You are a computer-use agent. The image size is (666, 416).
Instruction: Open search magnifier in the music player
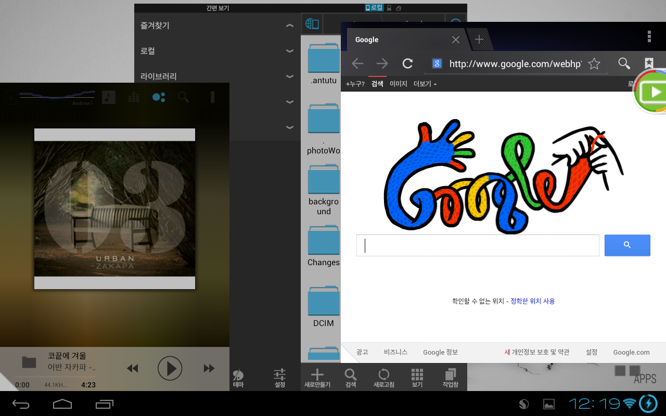pyautogui.click(x=183, y=97)
